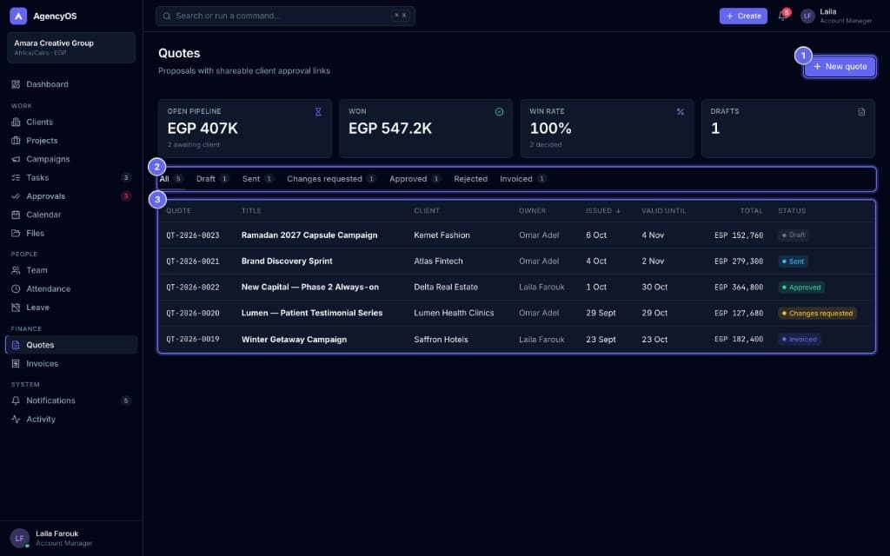Open the Laila user menu in top bar
The width and height of the screenshot is (890, 556).
[836, 16]
